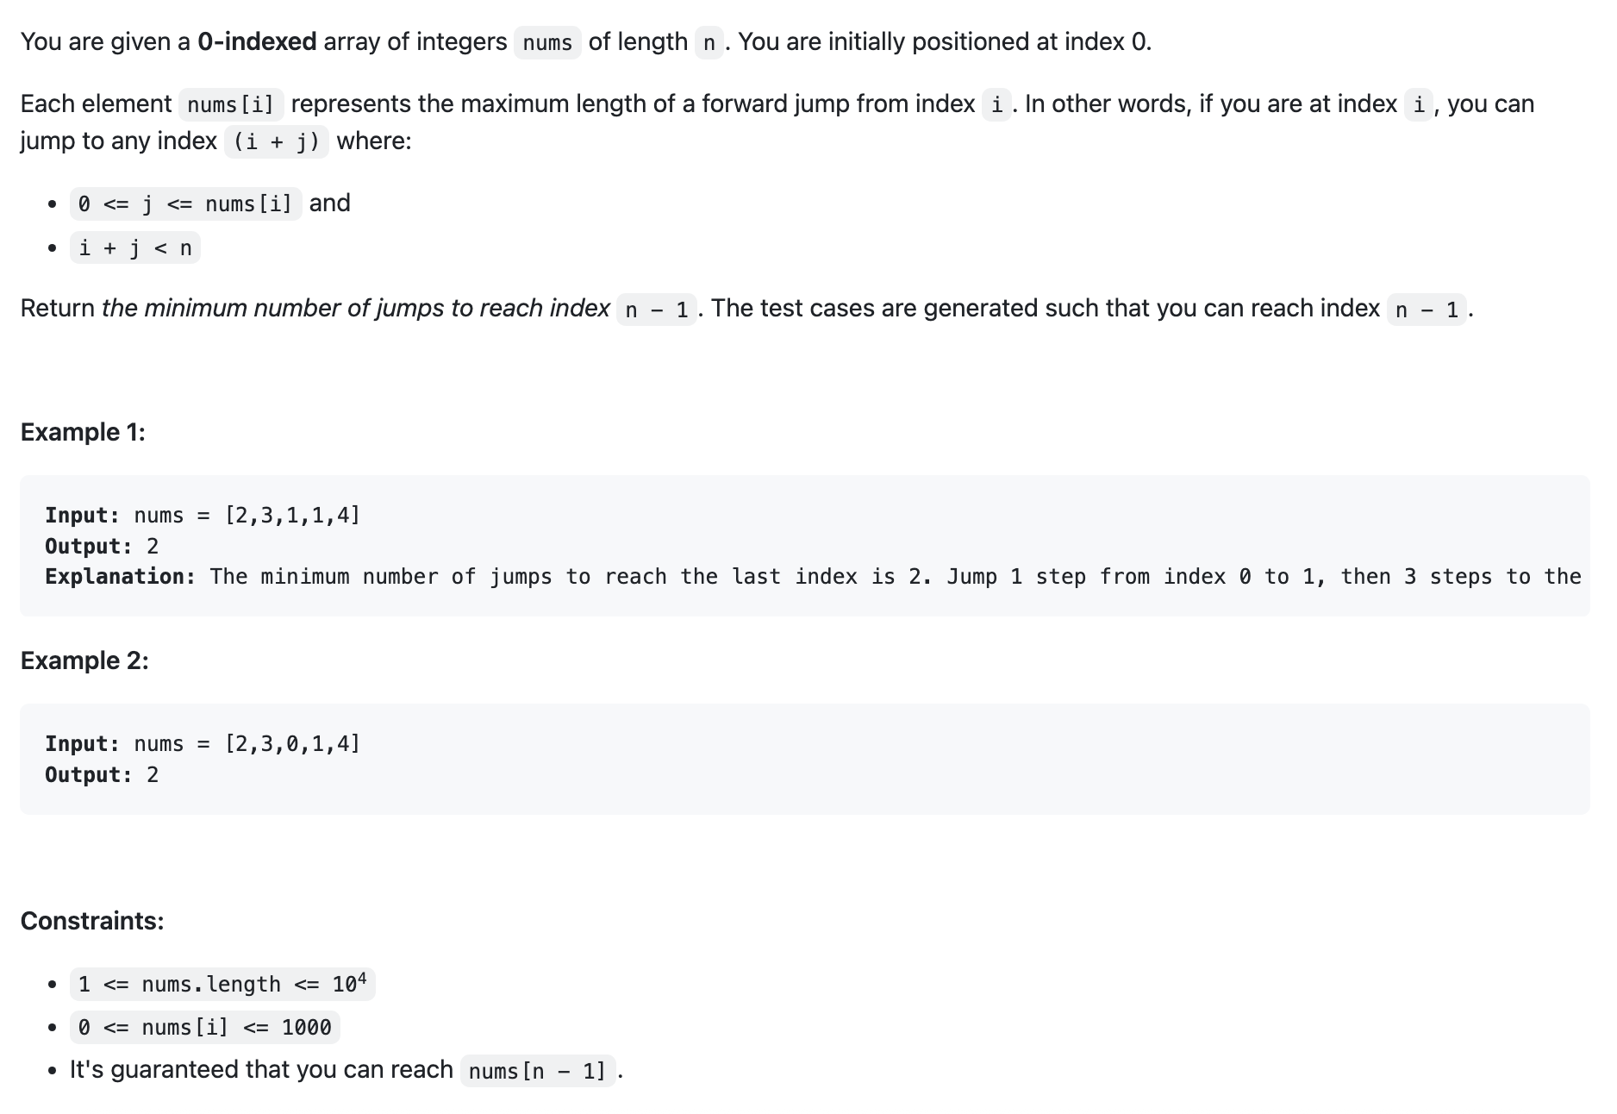Image resolution: width=1617 pixels, height=1114 pixels.
Task: Click the inline code 'n' after 'of length'
Action: click(709, 42)
